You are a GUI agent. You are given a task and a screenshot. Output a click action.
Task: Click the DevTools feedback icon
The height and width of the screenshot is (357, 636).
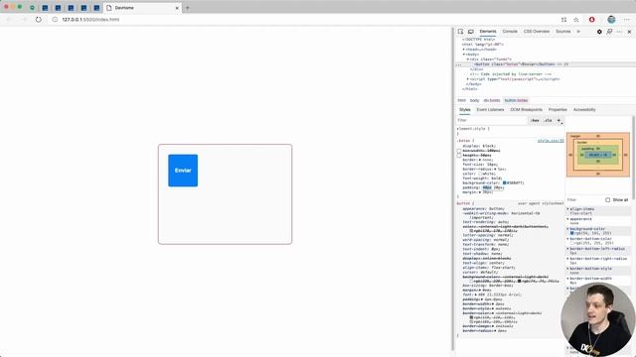[x=609, y=32]
